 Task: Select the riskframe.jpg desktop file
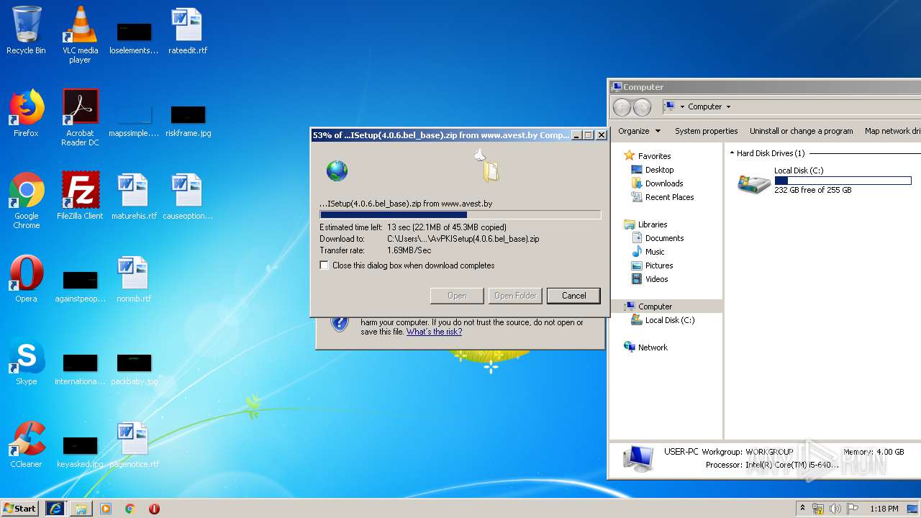[188, 120]
